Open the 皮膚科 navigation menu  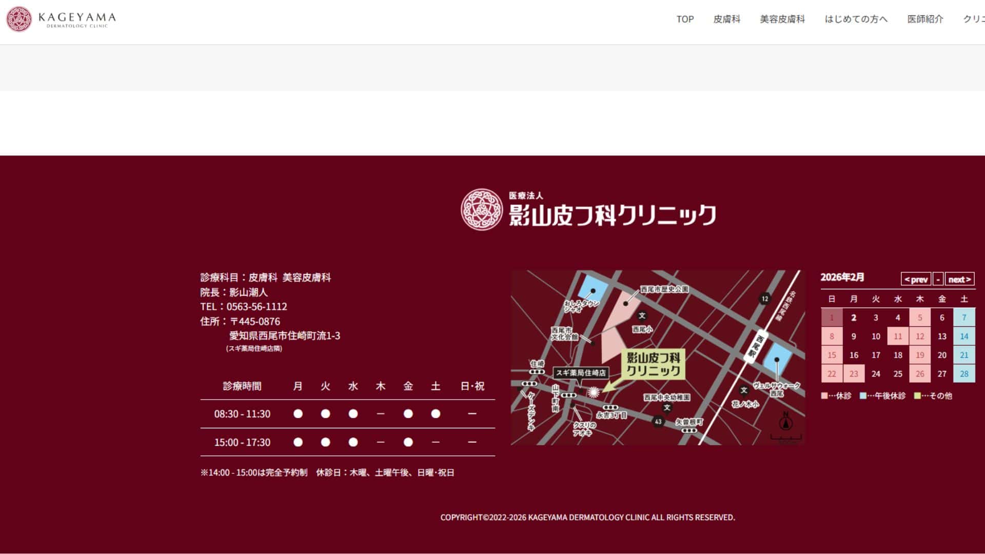point(726,19)
